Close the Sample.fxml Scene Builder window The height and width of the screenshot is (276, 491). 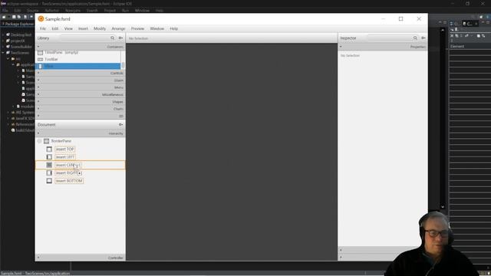[419, 18]
